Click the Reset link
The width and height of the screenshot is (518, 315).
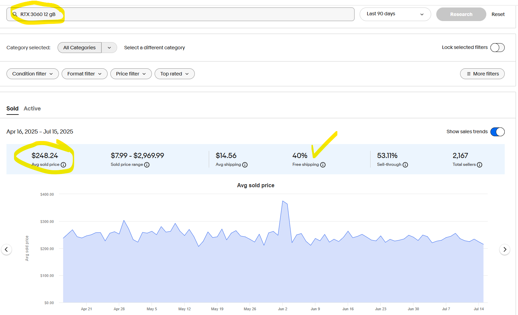pyautogui.click(x=498, y=14)
